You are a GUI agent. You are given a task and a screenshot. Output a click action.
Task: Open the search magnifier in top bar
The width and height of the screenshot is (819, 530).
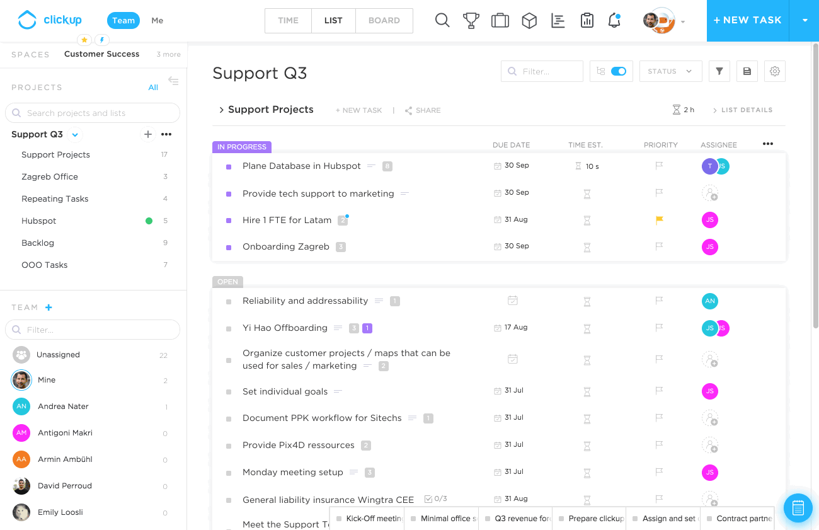[x=442, y=21]
